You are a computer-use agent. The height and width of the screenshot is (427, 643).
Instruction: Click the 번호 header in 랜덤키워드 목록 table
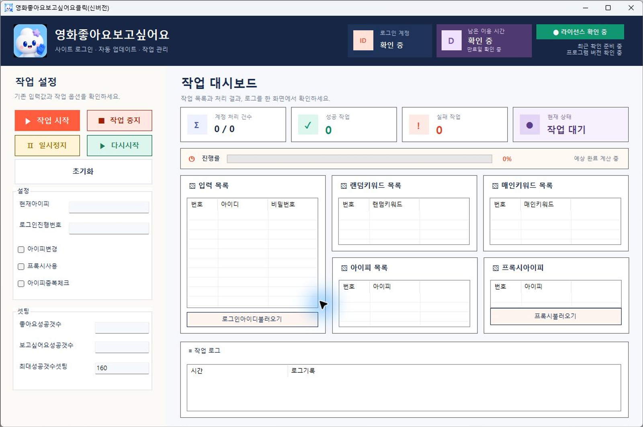point(354,204)
